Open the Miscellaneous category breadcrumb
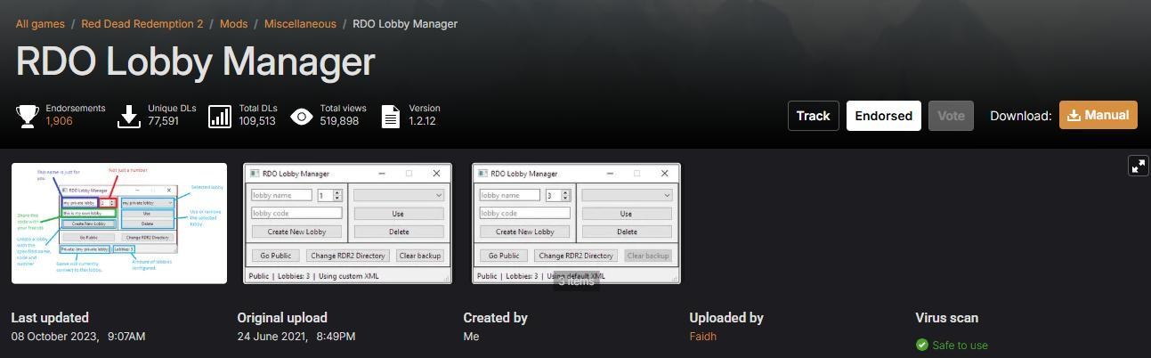This screenshot has width=1151, height=358. (300, 24)
